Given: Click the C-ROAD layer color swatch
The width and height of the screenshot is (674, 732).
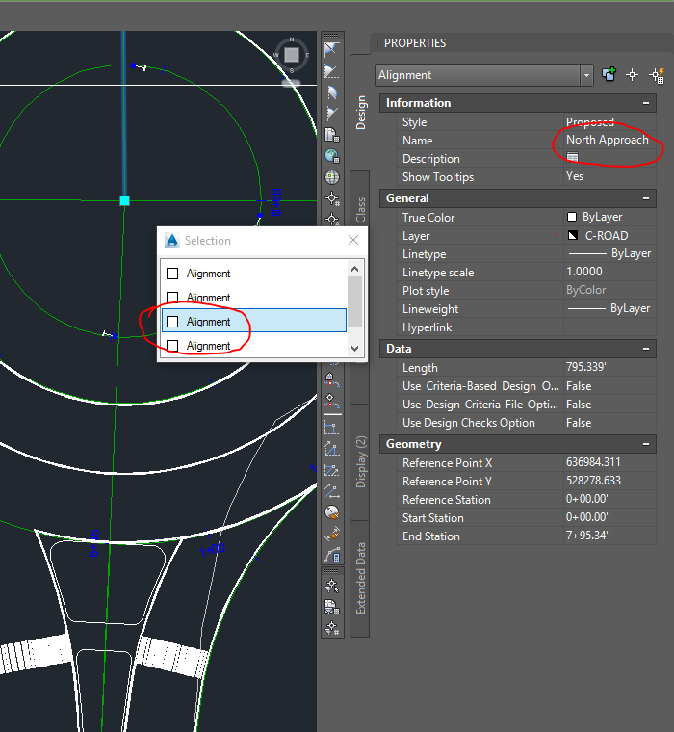Looking at the screenshot, I should point(573,235).
